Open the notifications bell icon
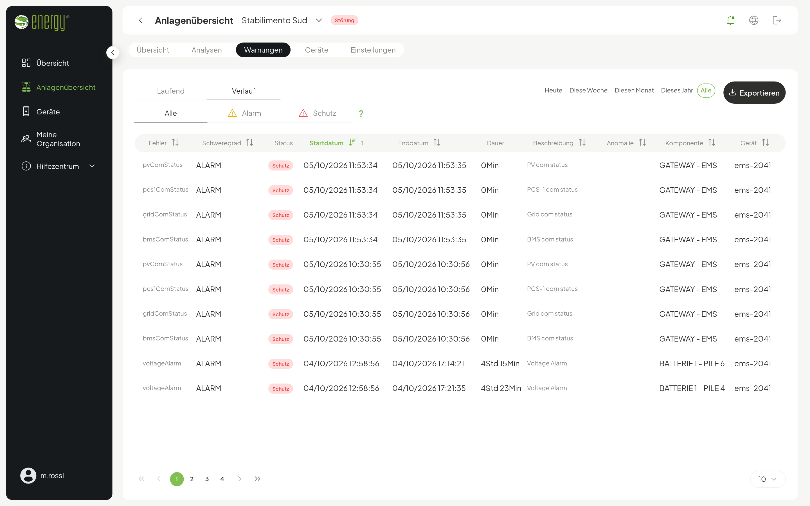Screen dimensions: 810x506 pyautogui.click(x=730, y=21)
